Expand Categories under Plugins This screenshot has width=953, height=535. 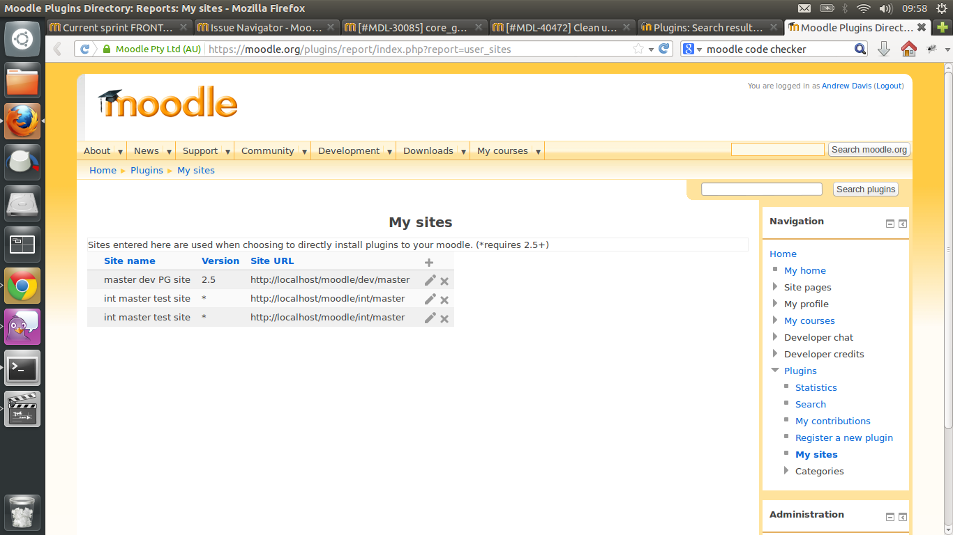click(x=786, y=470)
